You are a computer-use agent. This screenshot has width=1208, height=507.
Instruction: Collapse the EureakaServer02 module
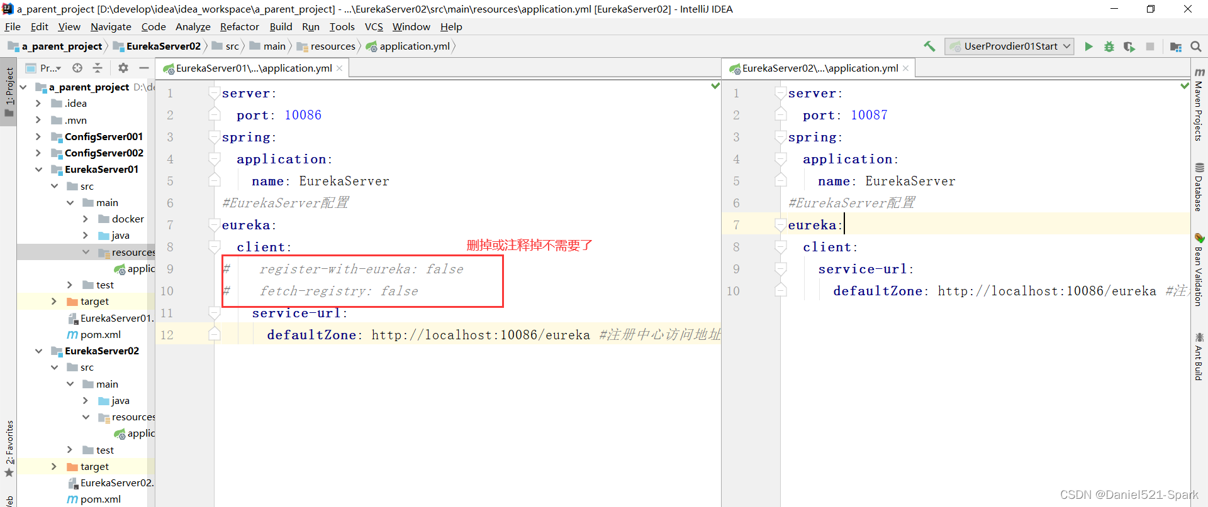point(38,351)
